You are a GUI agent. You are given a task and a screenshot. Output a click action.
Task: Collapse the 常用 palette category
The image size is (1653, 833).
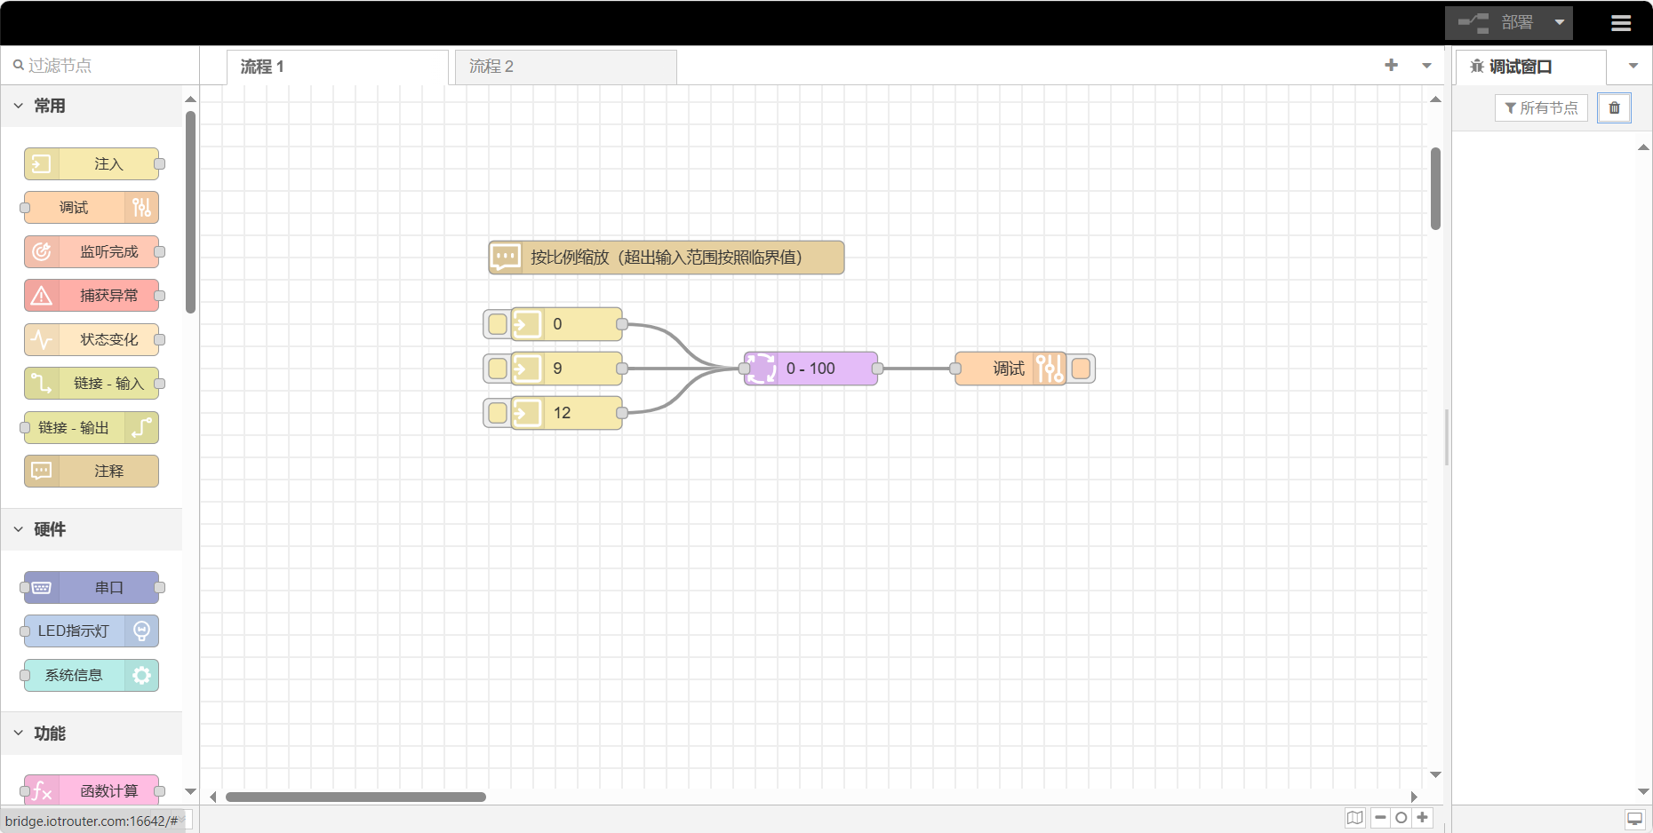click(x=19, y=106)
